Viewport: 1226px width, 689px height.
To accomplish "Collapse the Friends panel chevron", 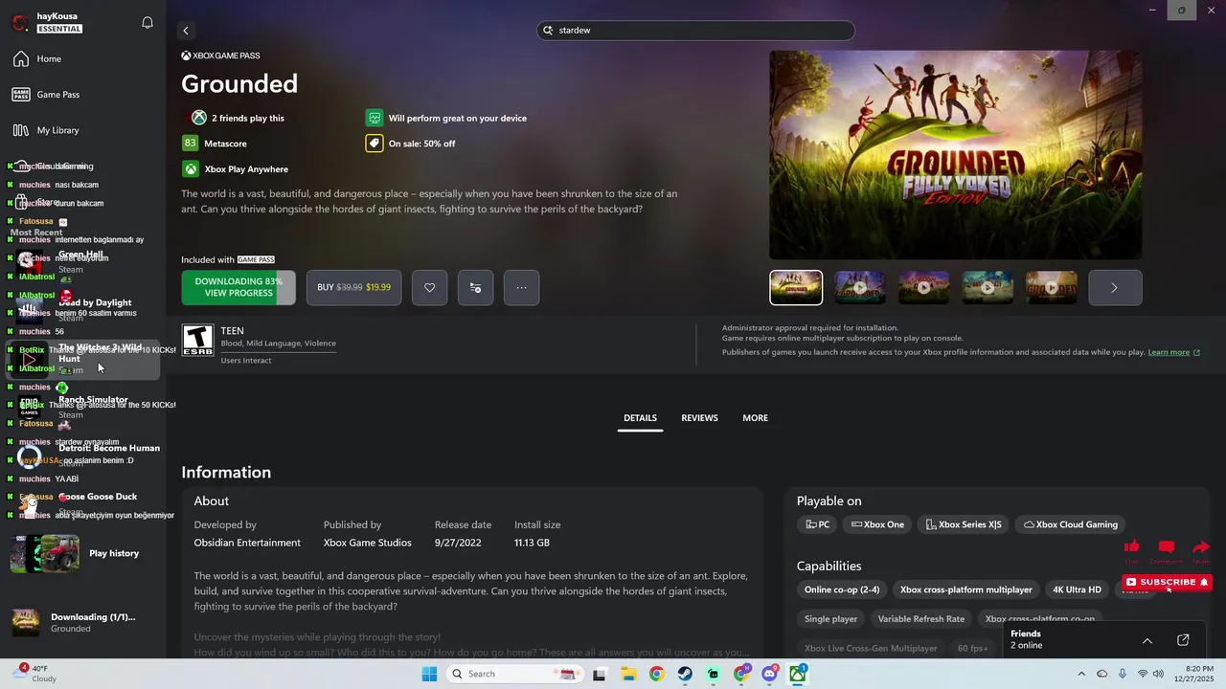I will (x=1147, y=640).
